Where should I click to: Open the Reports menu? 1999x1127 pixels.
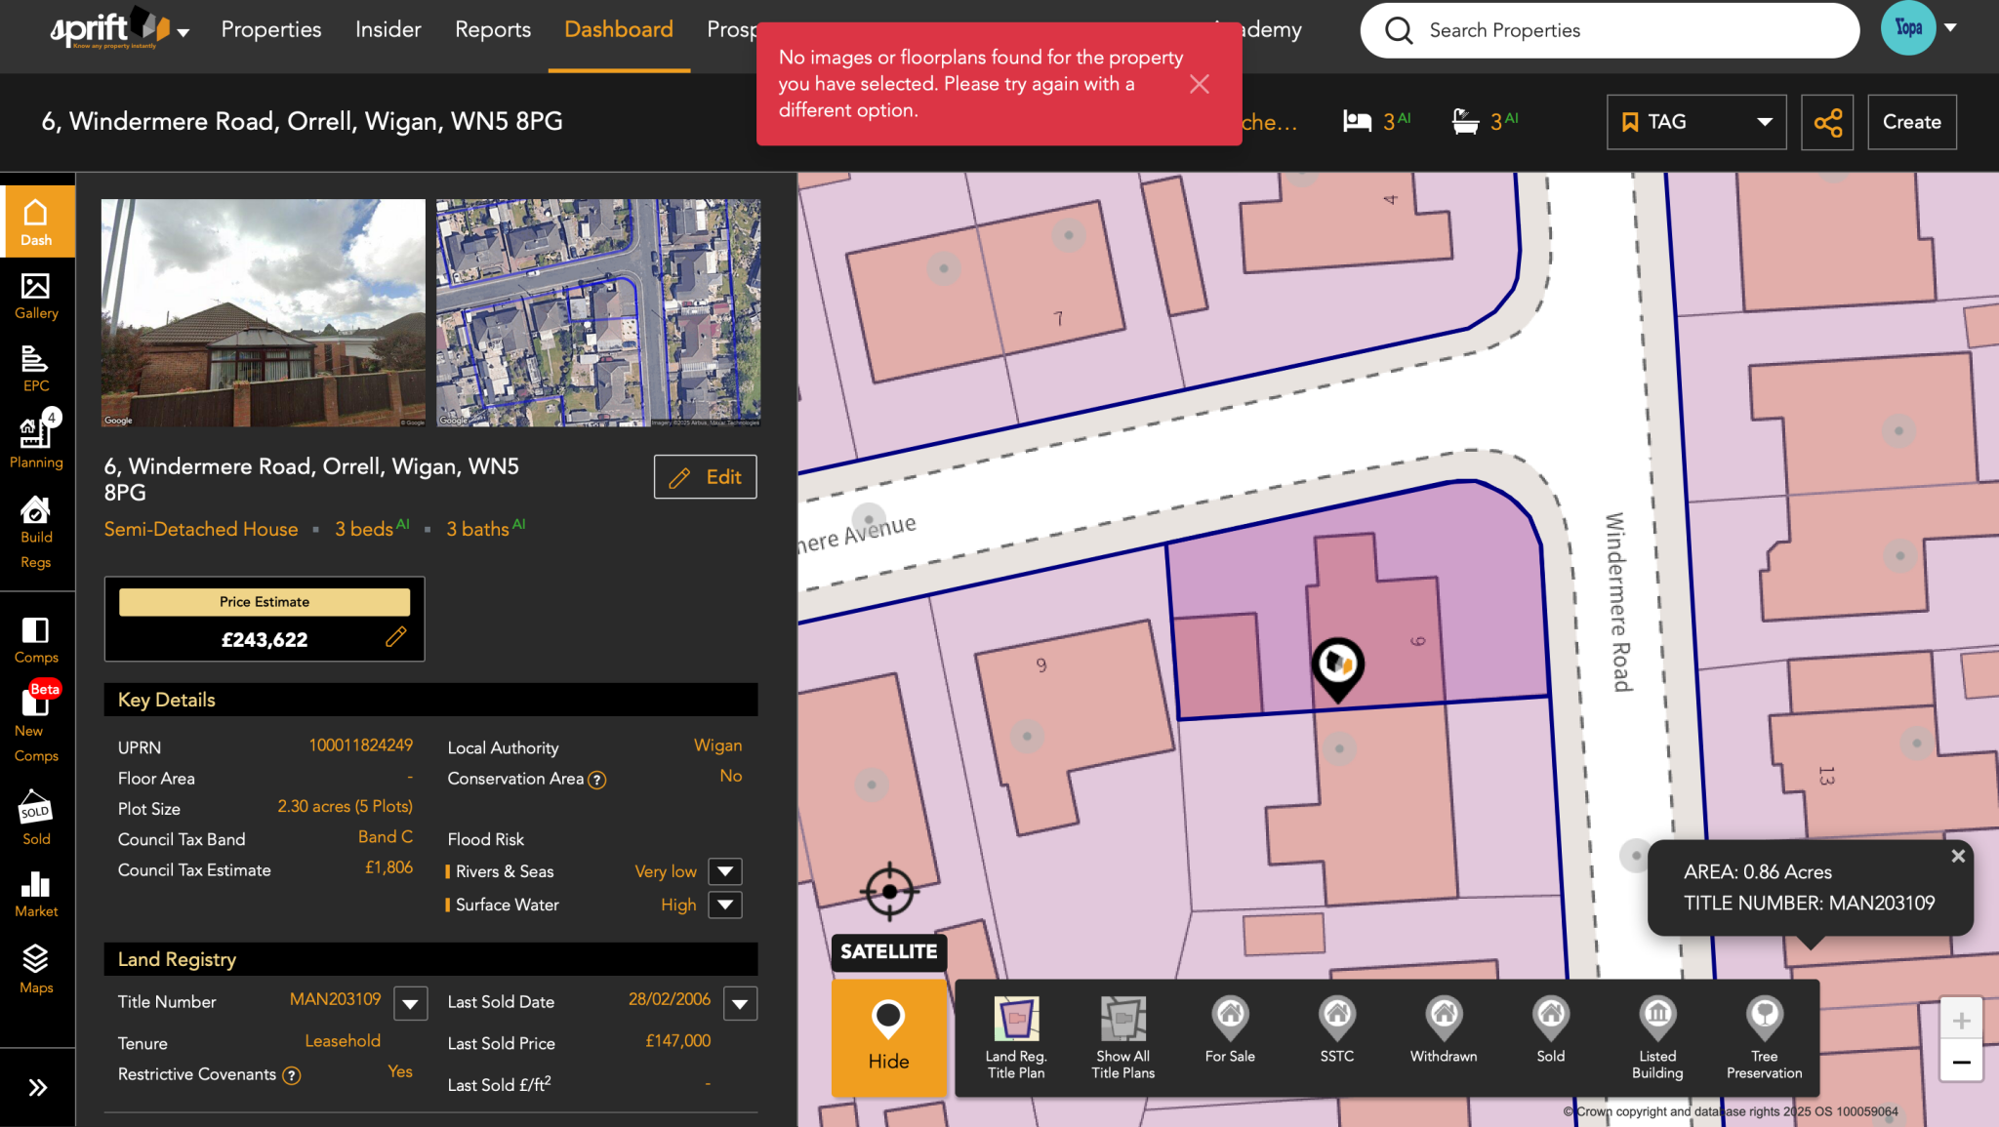click(493, 29)
